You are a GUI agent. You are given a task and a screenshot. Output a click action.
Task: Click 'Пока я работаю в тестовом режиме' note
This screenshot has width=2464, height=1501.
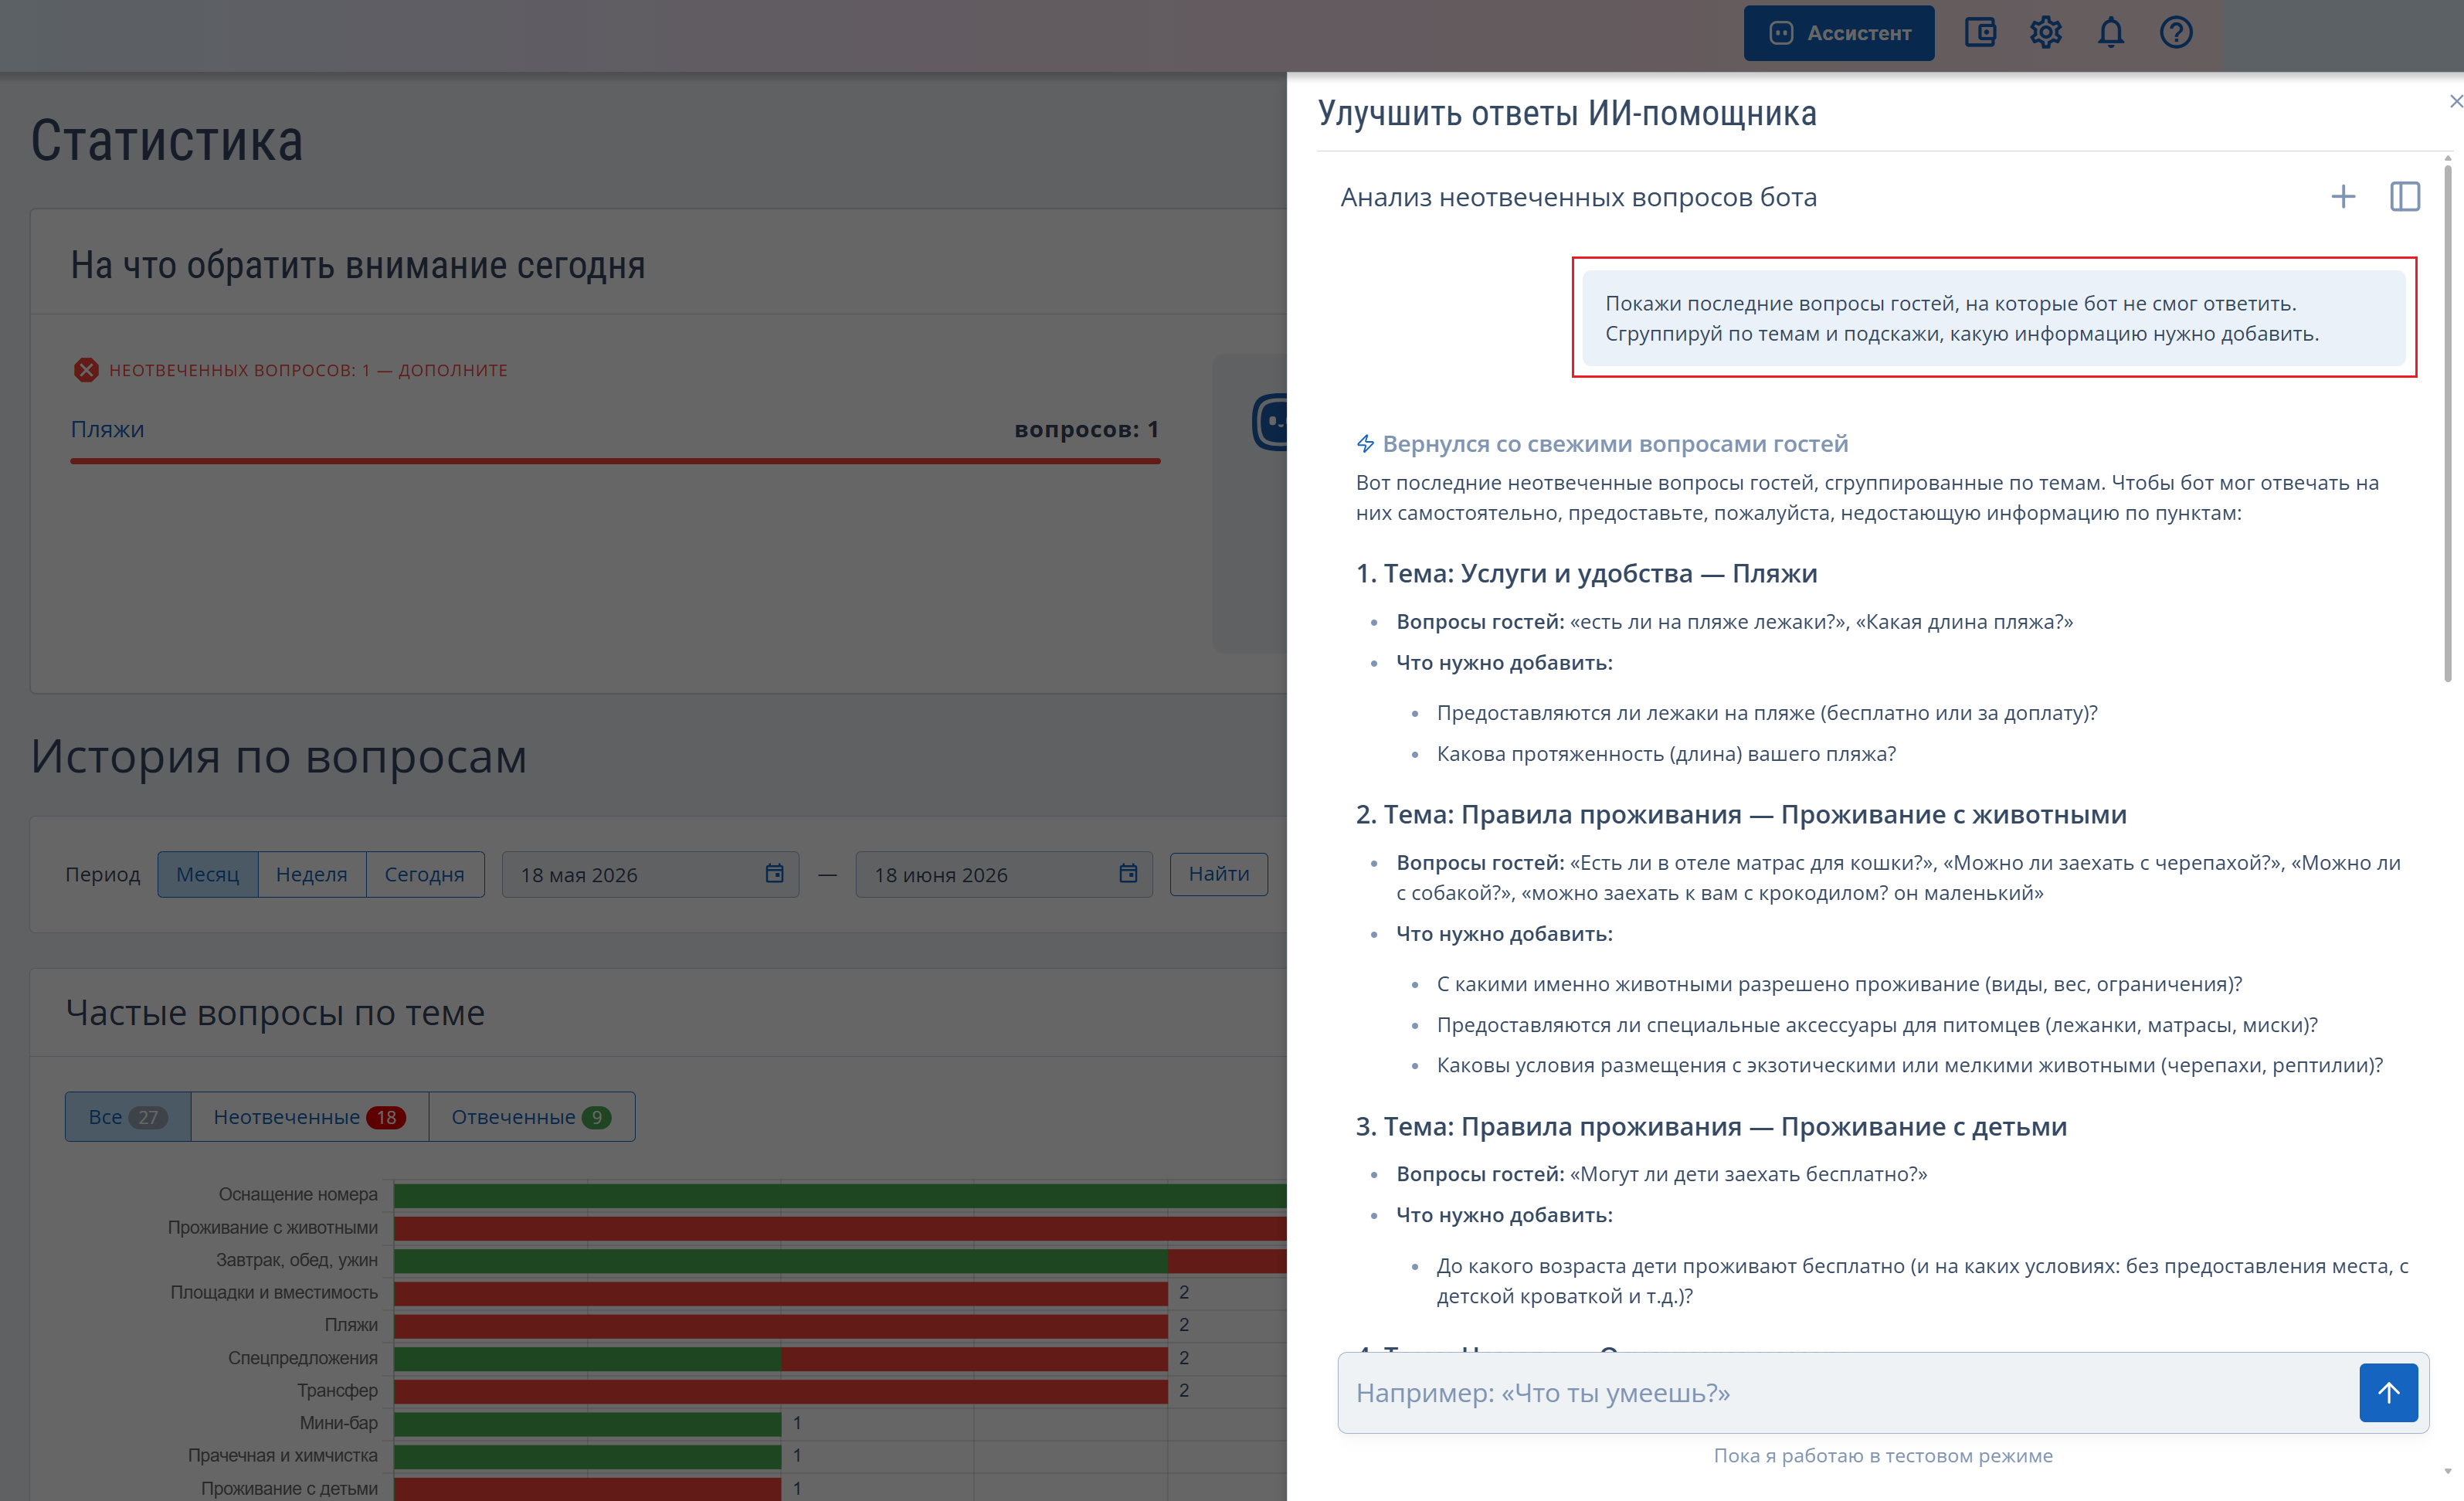click(1883, 1455)
